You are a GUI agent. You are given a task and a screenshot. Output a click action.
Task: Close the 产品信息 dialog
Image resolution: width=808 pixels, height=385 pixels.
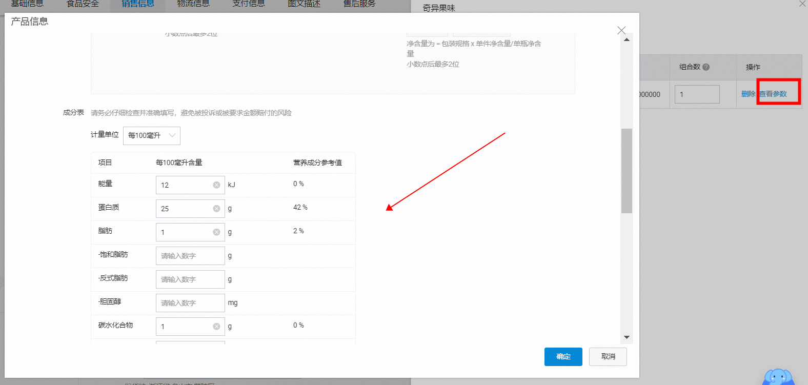(x=621, y=30)
